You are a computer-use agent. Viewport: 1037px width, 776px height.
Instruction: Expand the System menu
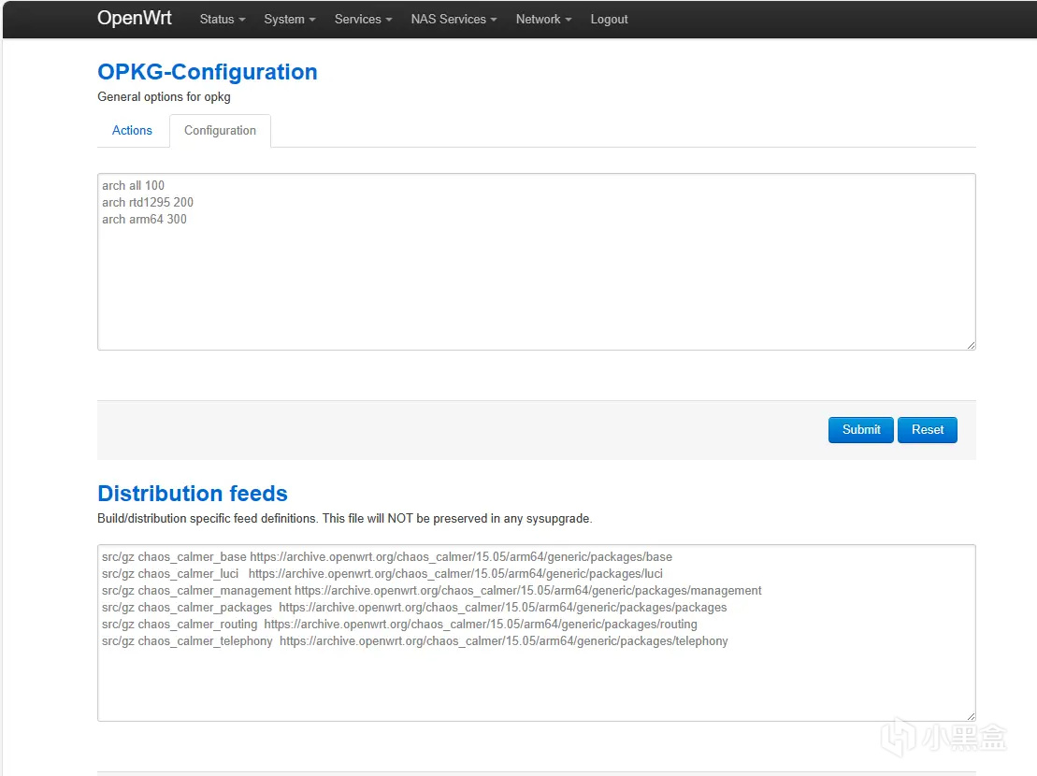pyautogui.click(x=289, y=20)
